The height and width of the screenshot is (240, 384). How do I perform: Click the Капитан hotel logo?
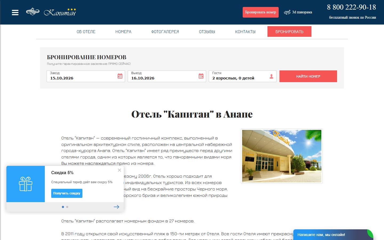click(x=51, y=12)
